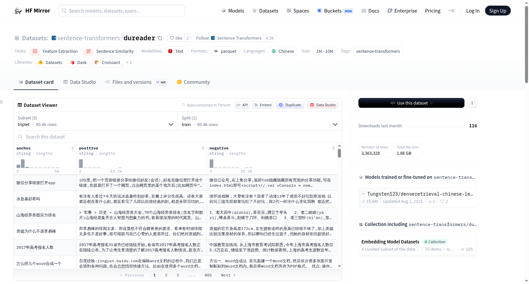Select the Datasets library tag
Screen dimensions: 529x284
(50, 62)
